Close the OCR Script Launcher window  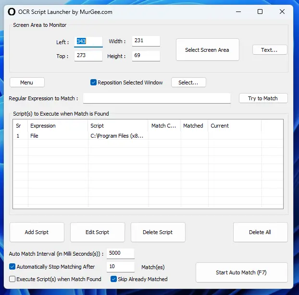(x=282, y=12)
